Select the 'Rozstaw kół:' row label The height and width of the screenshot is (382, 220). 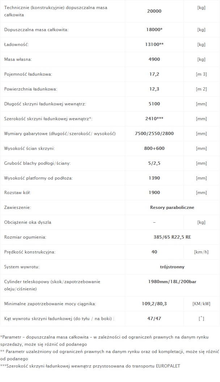pos(17,193)
